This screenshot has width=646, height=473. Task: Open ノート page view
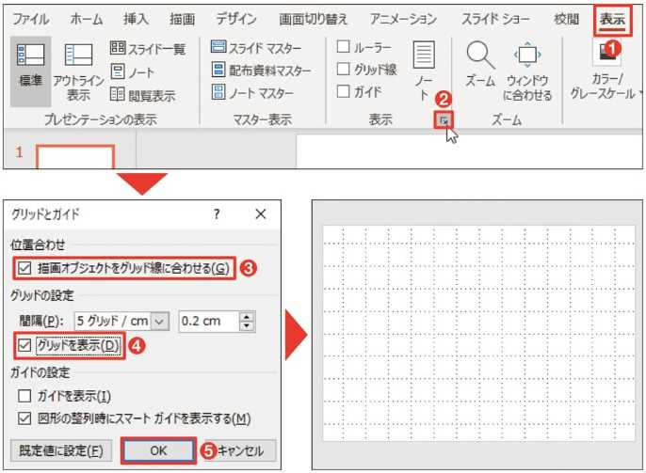(132, 72)
